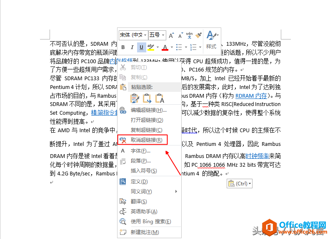Choose 定义(D) in context menu
330x239 pixels.
click(149, 182)
